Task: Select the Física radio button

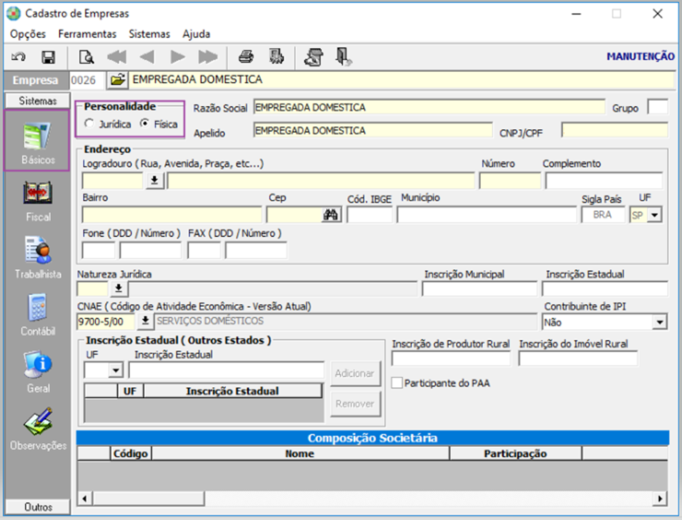Action: 145,123
